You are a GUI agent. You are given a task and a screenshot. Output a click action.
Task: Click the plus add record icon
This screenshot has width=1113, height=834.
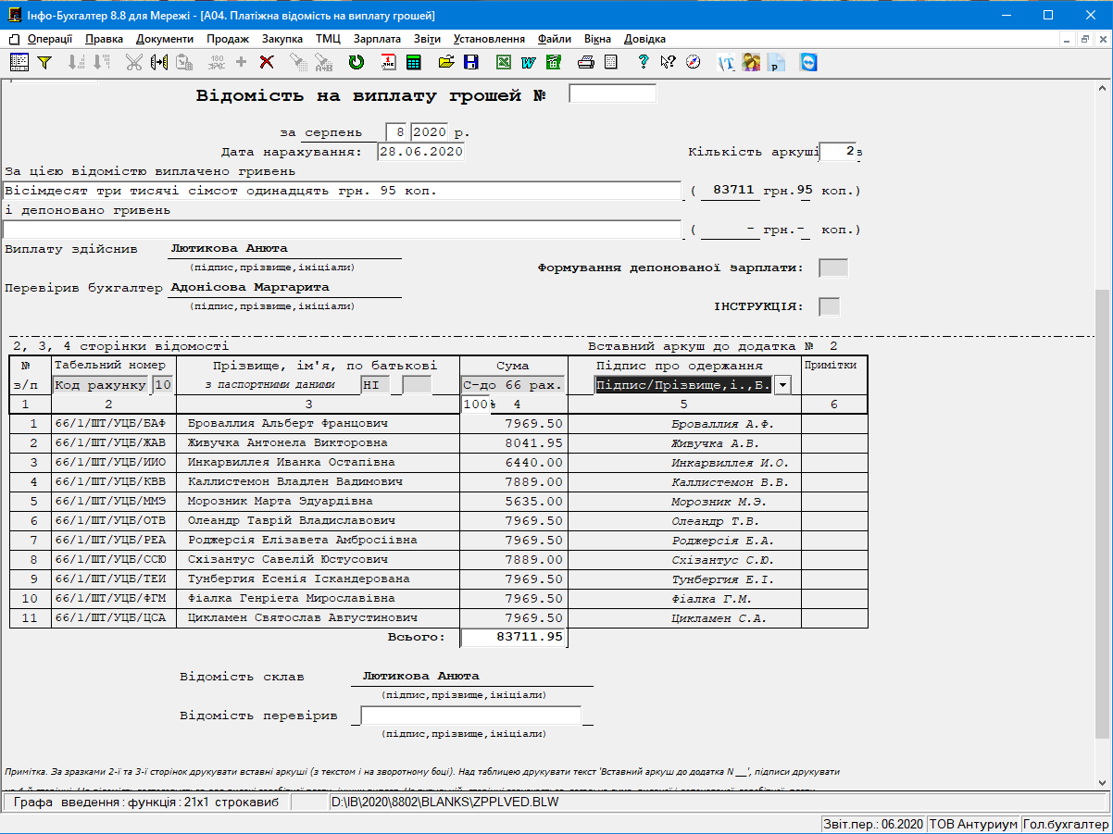click(x=242, y=62)
